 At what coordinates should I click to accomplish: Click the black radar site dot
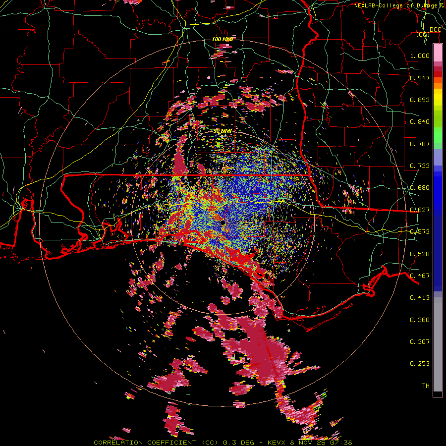tap(223, 223)
